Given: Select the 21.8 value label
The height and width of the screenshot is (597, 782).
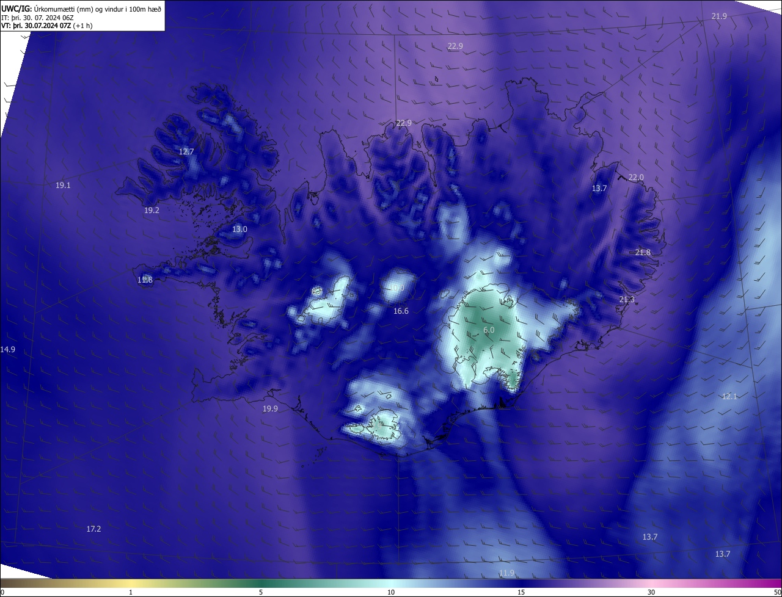Looking at the screenshot, I should tap(643, 253).
